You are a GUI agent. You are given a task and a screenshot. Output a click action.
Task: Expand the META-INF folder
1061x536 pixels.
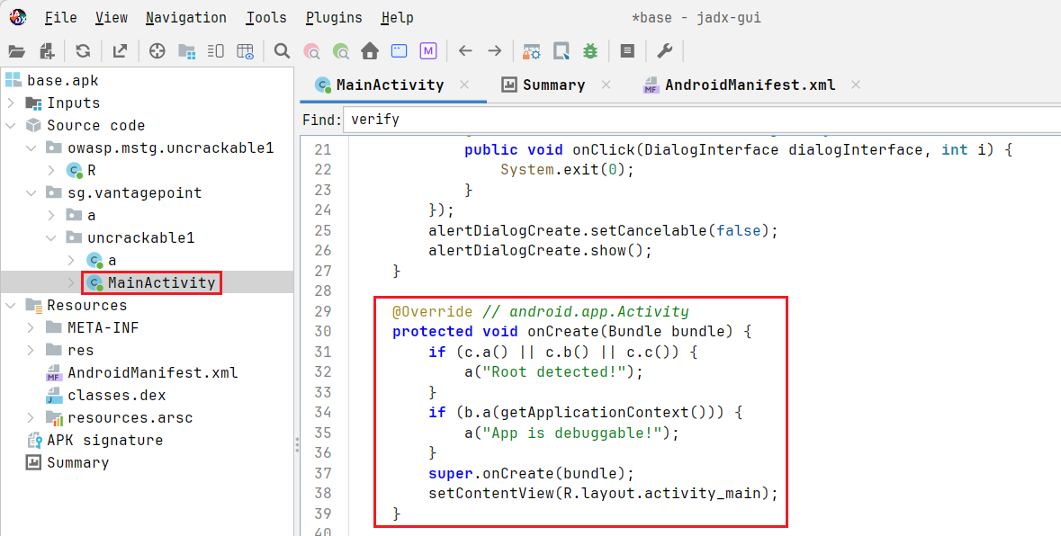click(31, 328)
